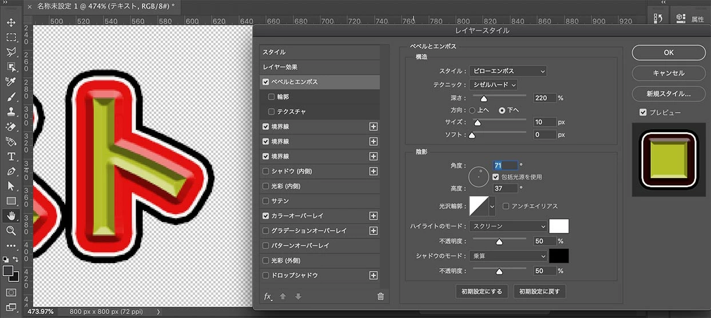Select the Brush tool
Viewport: 711px width, 318px height.
pyautogui.click(x=11, y=97)
